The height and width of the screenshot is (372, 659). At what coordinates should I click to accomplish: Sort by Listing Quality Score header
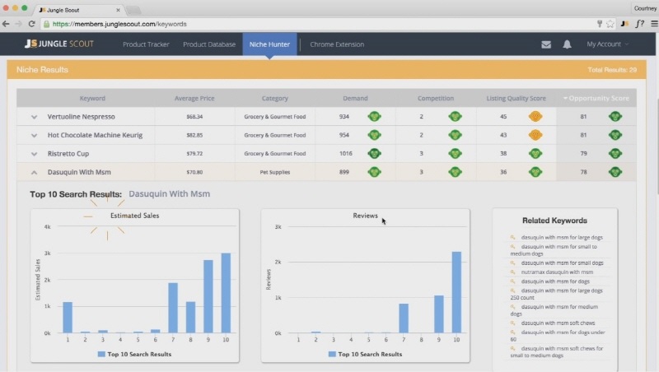click(516, 98)
